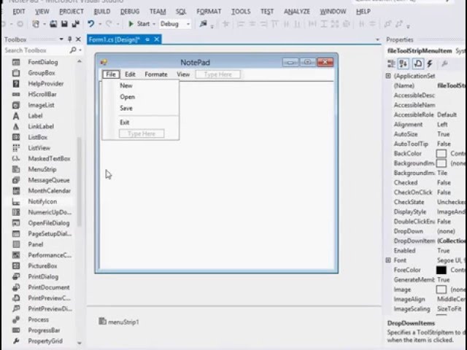Select the ImageList toolbox item

[x=39, y=105]
